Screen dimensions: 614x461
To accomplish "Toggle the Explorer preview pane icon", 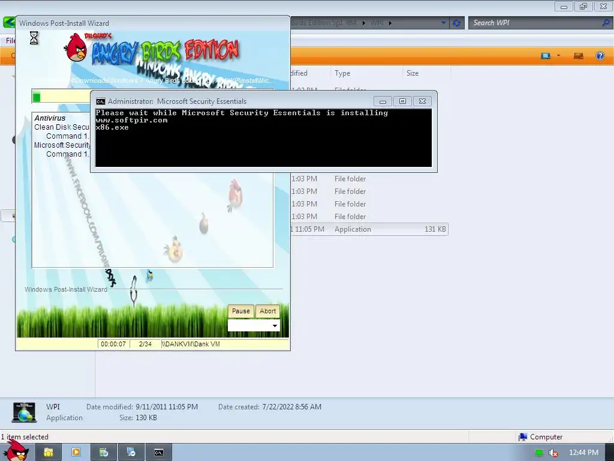I will point(579,56).
